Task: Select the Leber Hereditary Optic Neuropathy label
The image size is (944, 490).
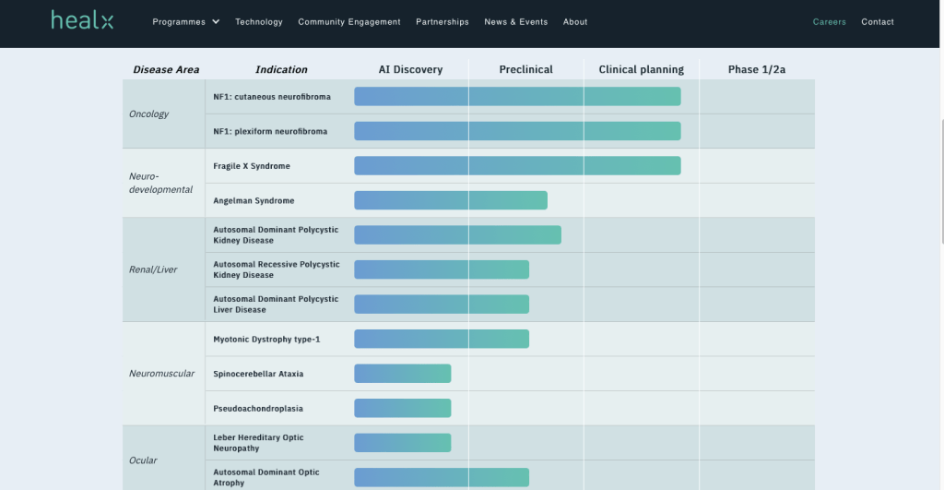Action: pyautogui.click(x=258, y=443)
